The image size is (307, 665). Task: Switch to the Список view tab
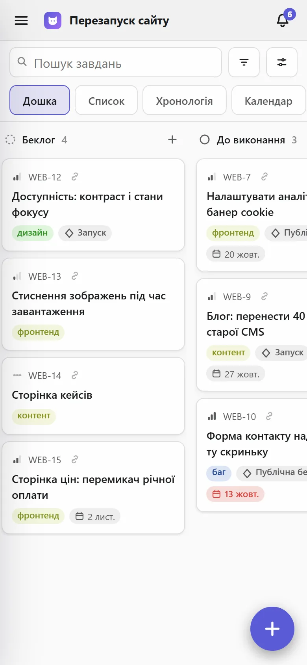[106, 100]
